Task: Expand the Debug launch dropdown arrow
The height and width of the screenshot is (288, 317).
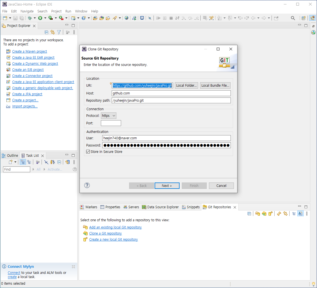Action: pyautogui.click(x=35, y=18)
